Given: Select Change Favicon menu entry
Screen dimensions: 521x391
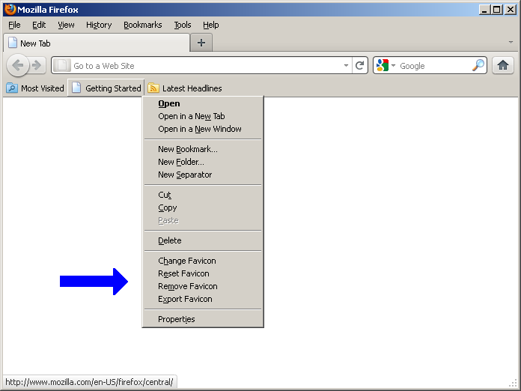Looking at the screenshot, I should 203,261.
